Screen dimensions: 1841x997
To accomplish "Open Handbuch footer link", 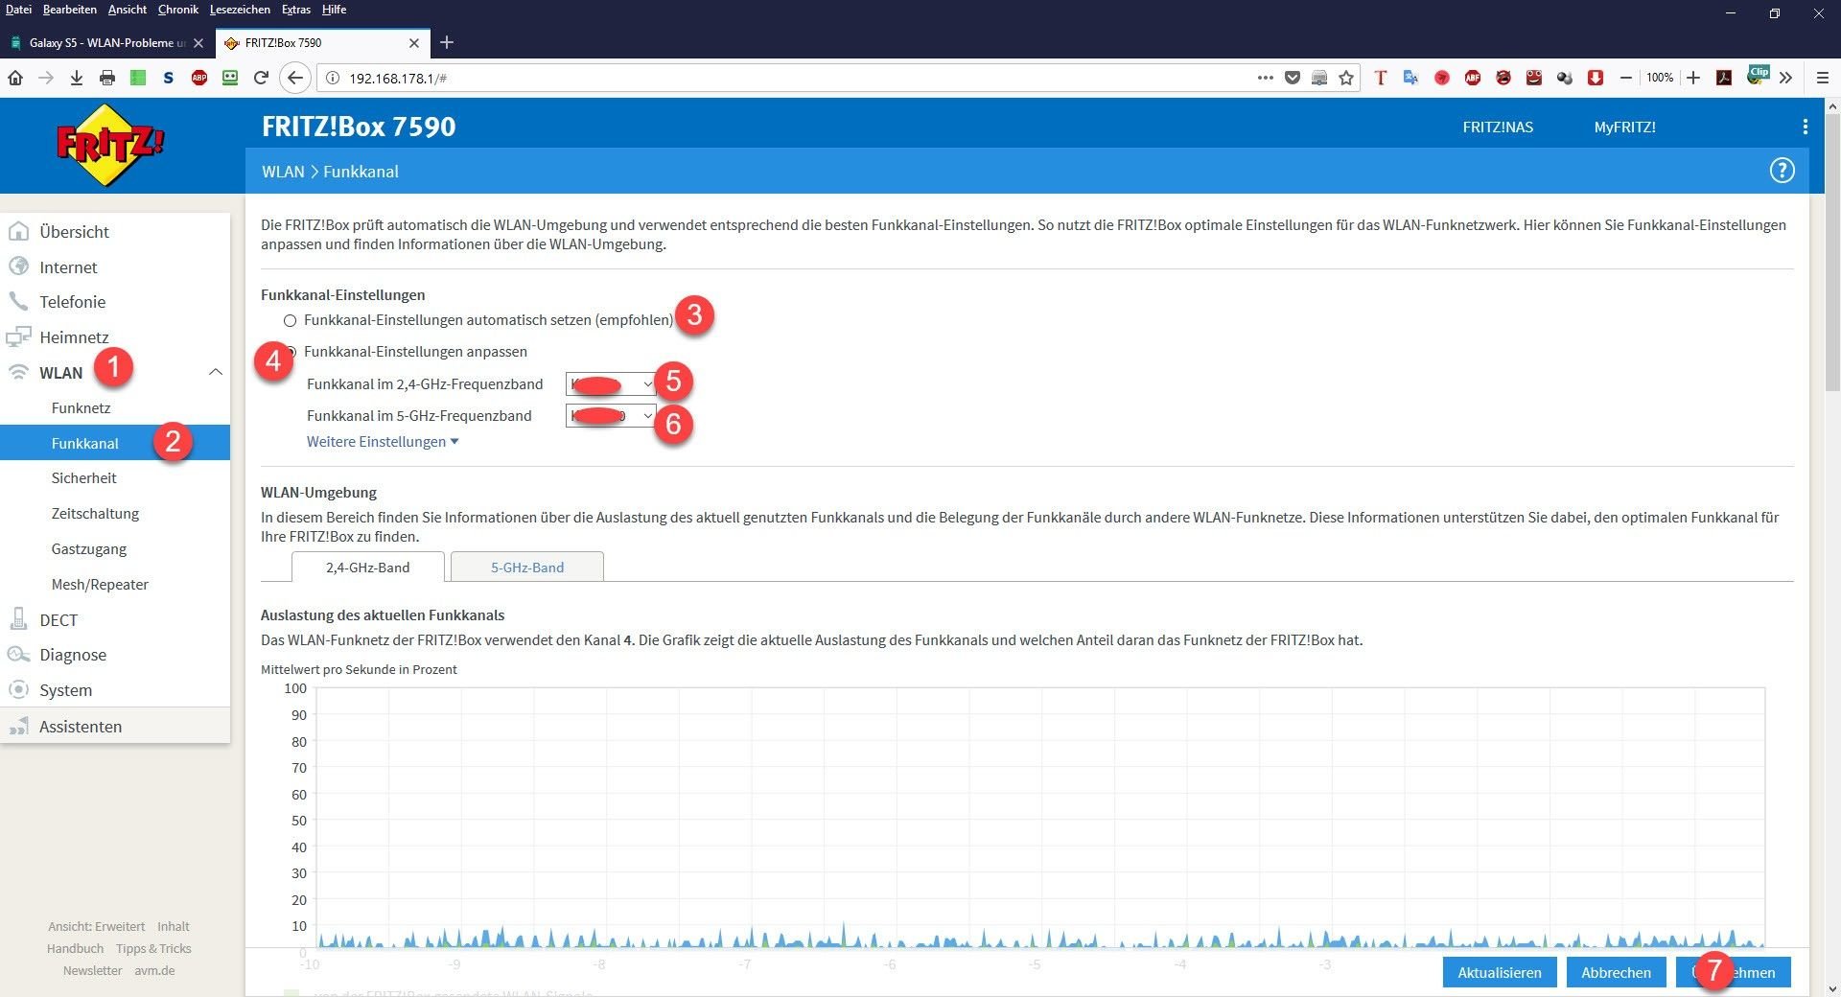I will pos(75,949).
